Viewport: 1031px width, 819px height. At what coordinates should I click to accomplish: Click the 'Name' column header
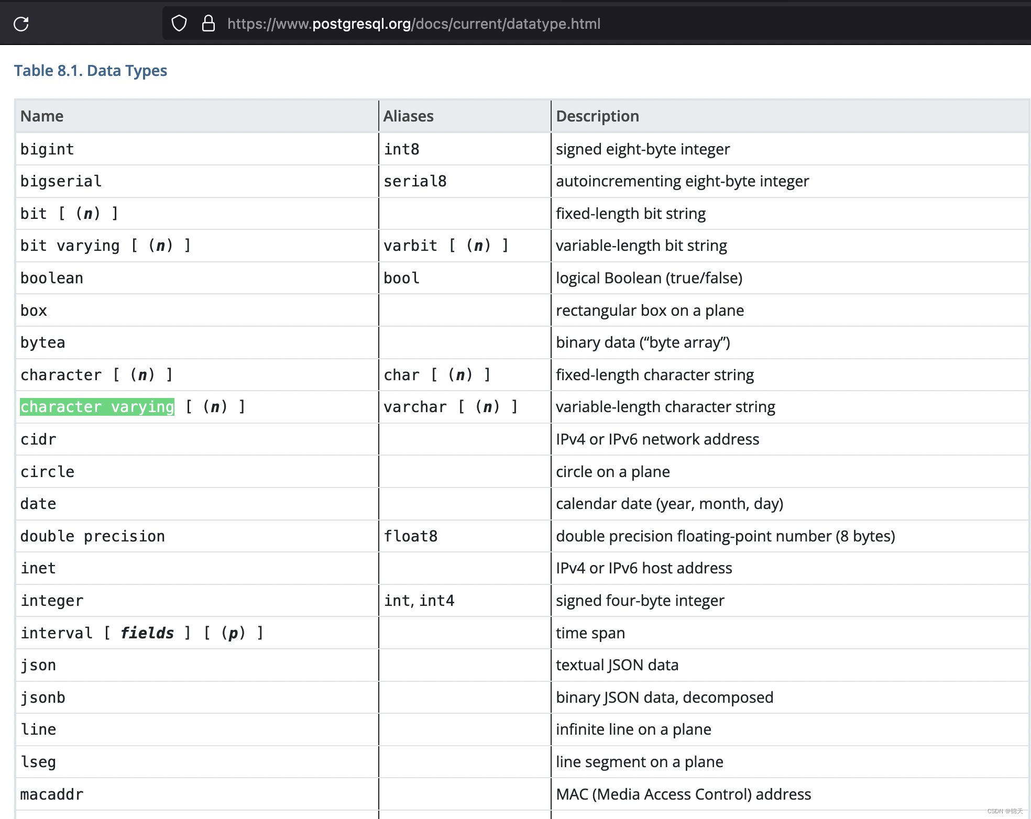[x=42, y=116]
